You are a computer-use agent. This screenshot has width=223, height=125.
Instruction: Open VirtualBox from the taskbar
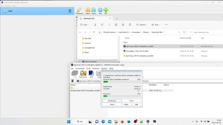[x=148, y=122]
